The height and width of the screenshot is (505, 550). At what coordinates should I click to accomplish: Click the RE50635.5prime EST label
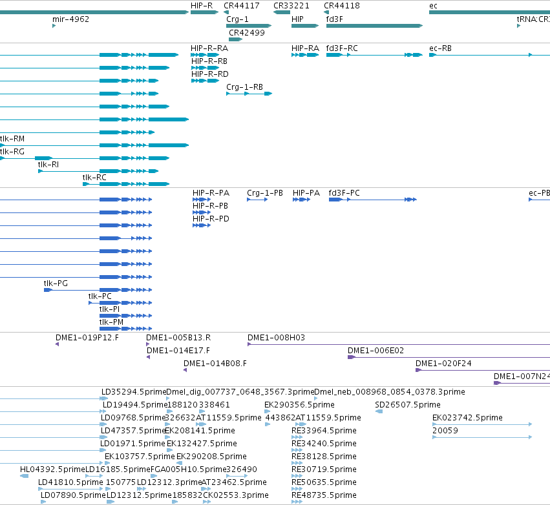[x=324, y=482]
